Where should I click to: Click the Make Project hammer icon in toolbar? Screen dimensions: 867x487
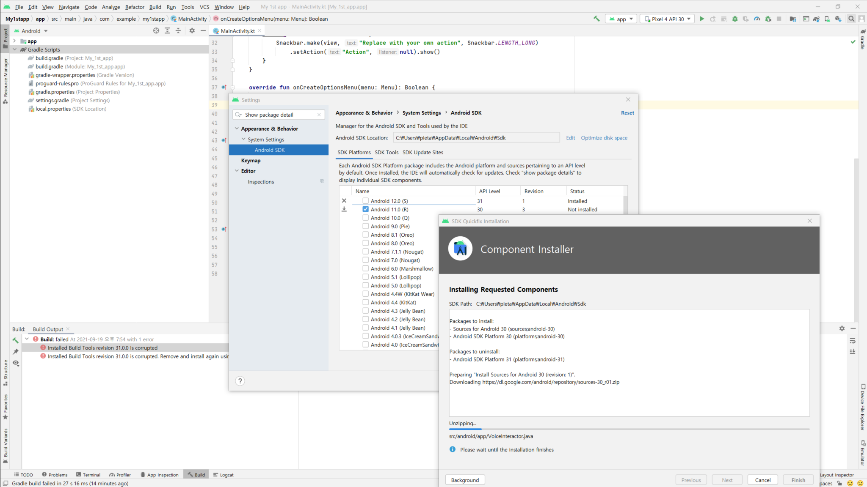point(596,19)
